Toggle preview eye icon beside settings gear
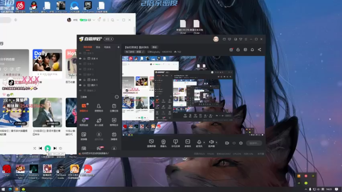 tap(234, 143)
